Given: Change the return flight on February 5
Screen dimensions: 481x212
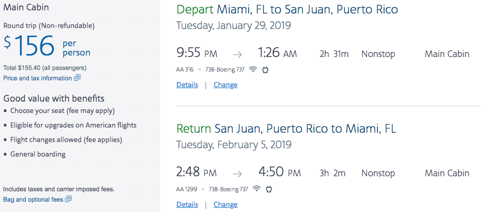Looking at the screenshot, I should [225, 205].
